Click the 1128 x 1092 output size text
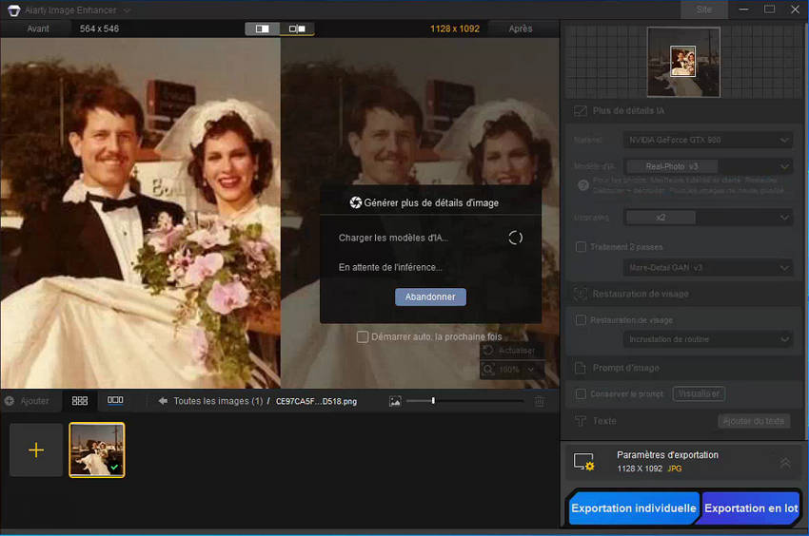The image size is (809, 536). [x=455, y=29]
